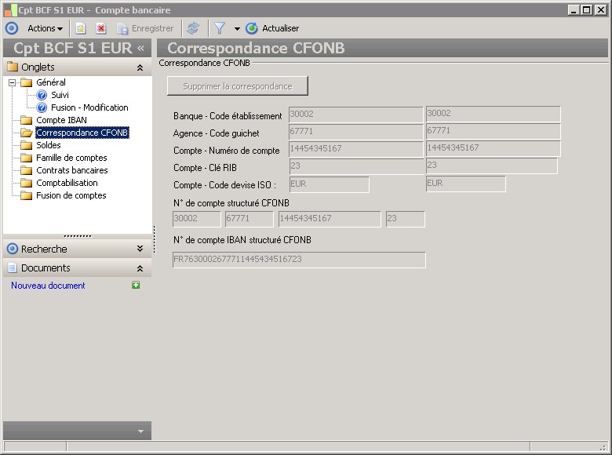Viewport: 612px width, 455px height.
Task: Click the funnel filter icon
Action: (x=220, y=28)
